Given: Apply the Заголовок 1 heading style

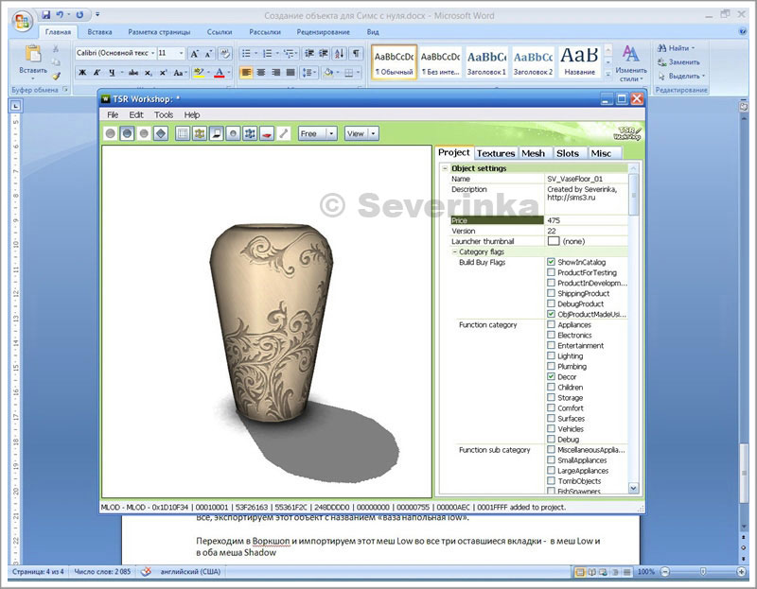Looking at the screenshot, I should pyautogui.click(x=486, y=61).
